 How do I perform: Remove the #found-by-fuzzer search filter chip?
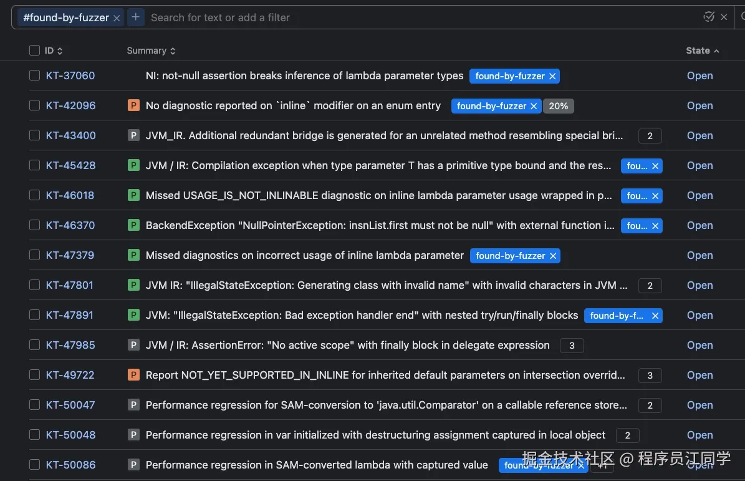coord(117,18)
